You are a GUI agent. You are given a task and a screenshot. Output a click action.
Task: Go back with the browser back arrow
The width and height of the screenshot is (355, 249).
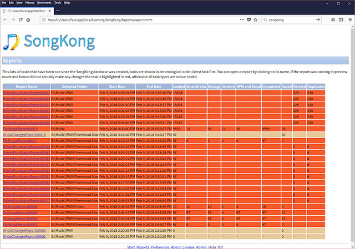coord(5,20)
